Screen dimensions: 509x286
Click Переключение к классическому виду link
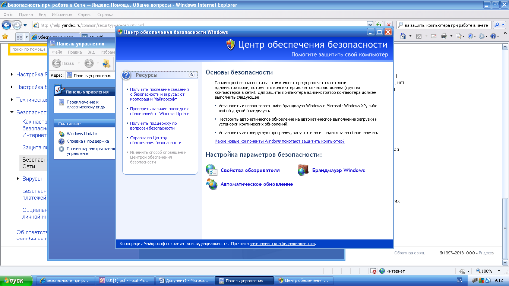[x=86, y=104]
